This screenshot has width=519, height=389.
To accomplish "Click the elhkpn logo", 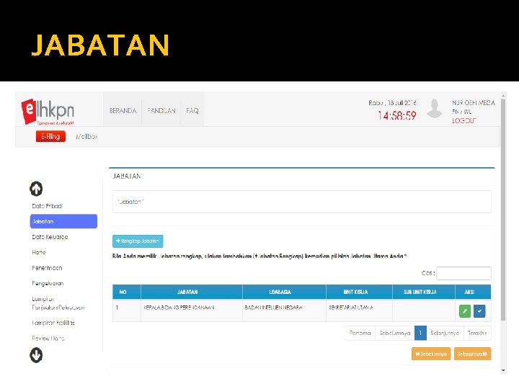I will [x=48, y=112].
